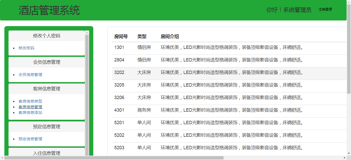This screenshot has height=160, width=351.
Task: Click the 酒店管理系统 header title
Action: pos(49,10)
